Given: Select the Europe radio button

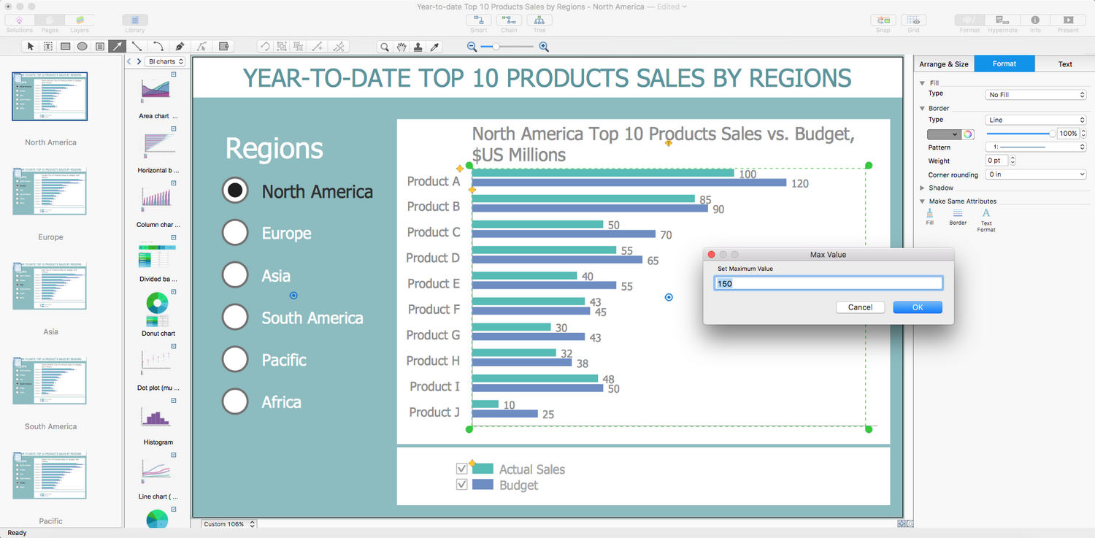Looking at the screenshot, I should coord(235,233).
